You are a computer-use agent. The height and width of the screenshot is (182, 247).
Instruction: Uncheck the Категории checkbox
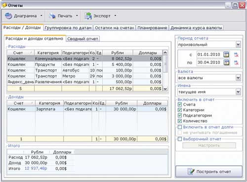(180, 110)
